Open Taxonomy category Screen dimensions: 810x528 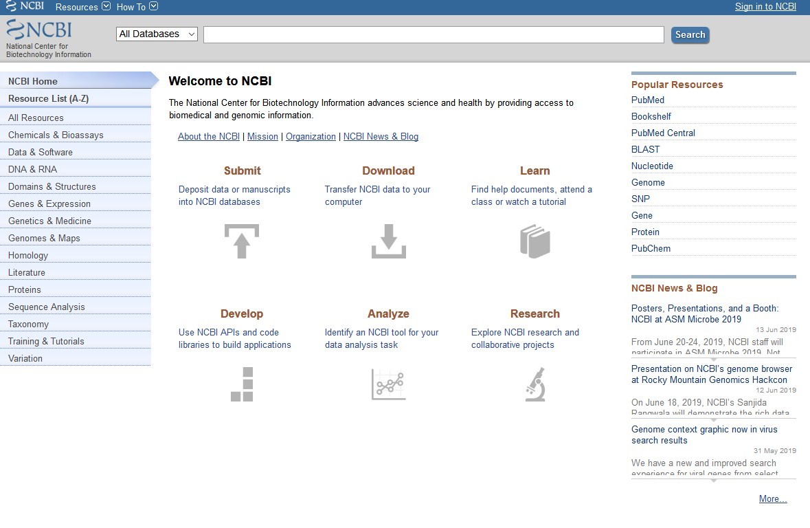pos(76,324)
